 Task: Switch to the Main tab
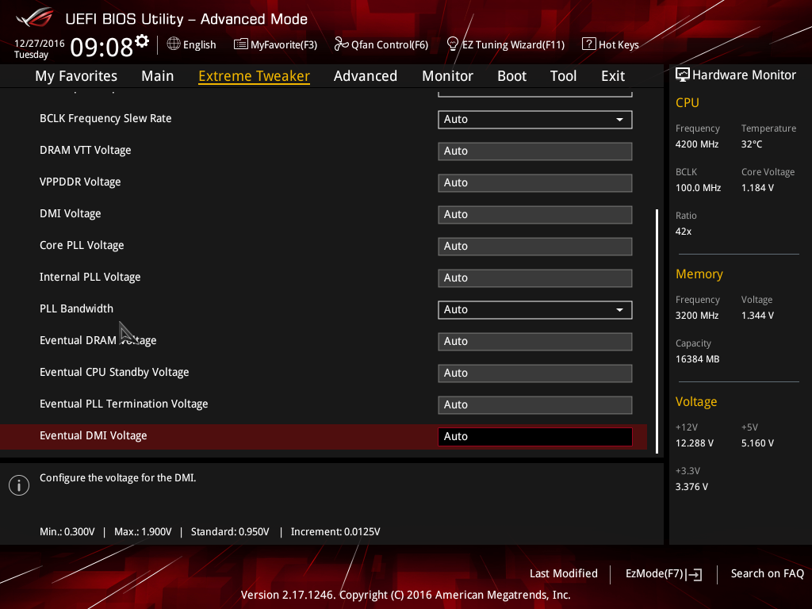tap(158, 76)
